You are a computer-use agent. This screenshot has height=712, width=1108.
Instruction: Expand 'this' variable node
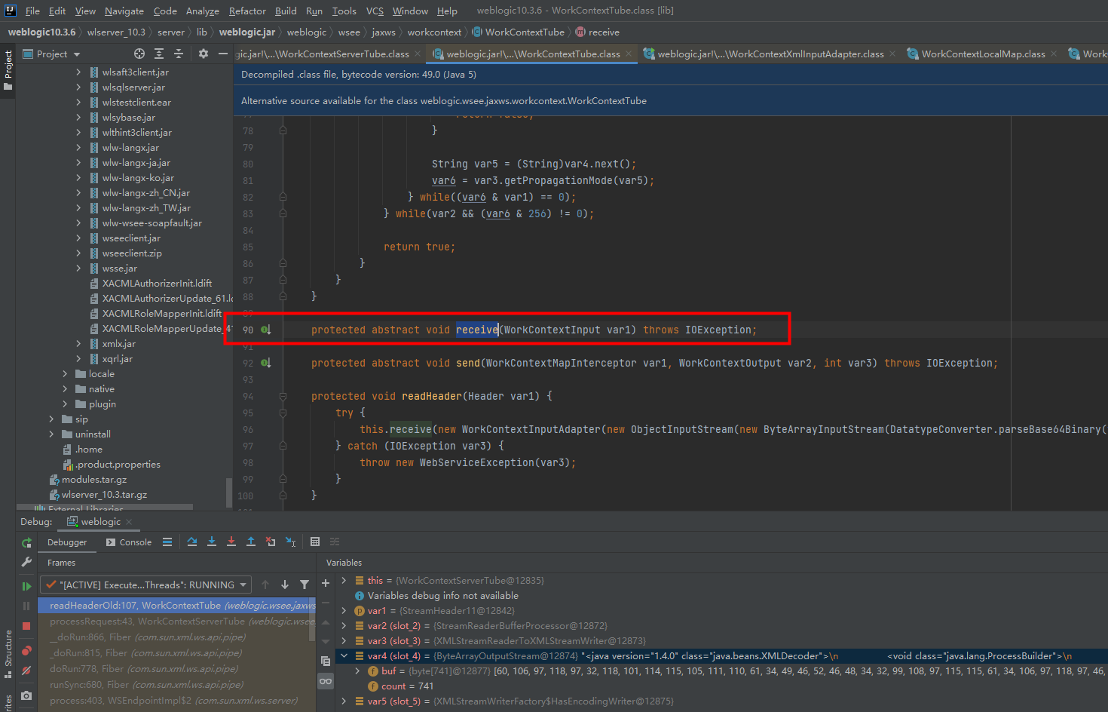coord(344,580)
